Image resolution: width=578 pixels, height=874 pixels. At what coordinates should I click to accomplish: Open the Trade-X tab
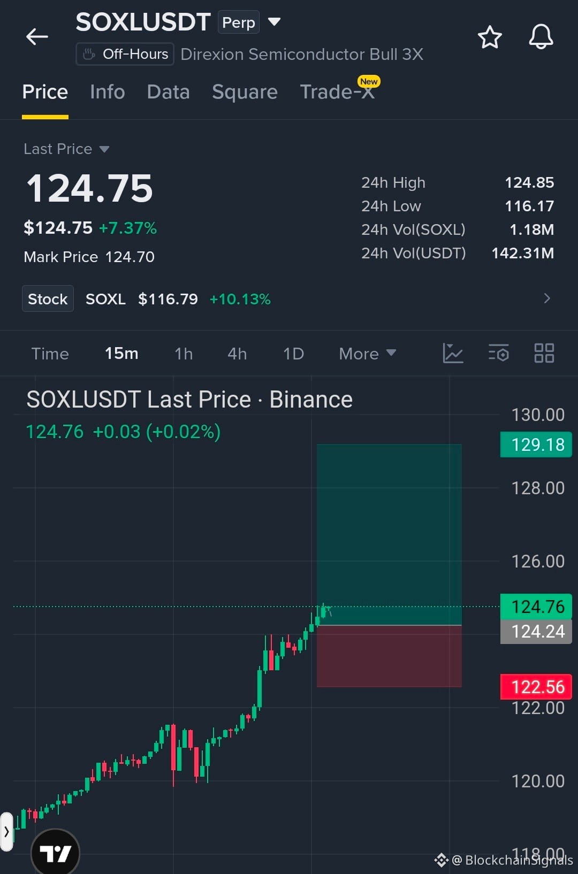point(337,92)
